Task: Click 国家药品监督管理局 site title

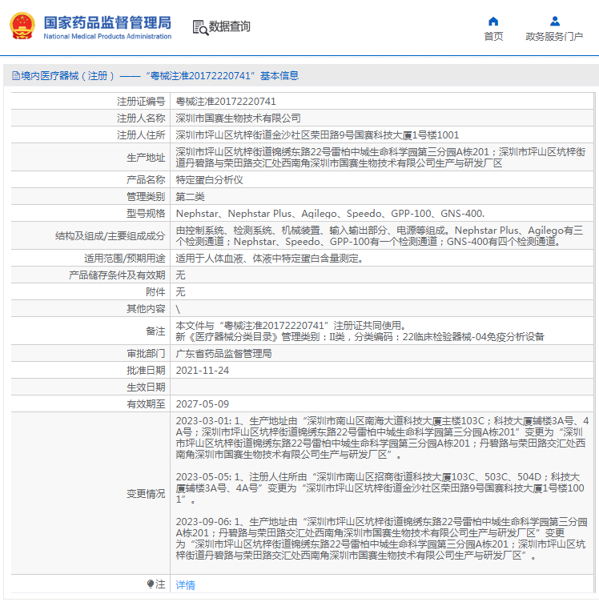Action: [x=107, y=22]
